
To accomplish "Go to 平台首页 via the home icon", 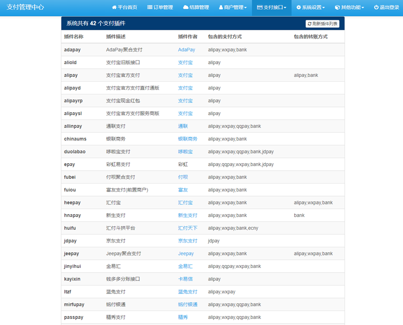I will [x=125, y=7].
